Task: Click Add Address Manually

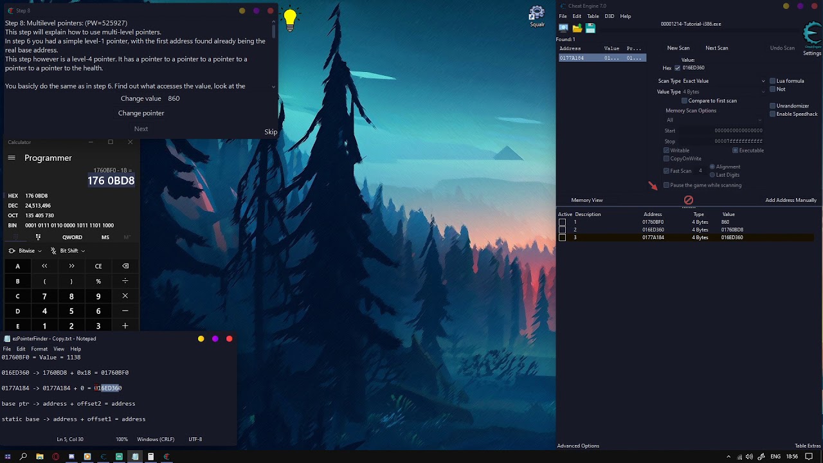Action: (791, 200)
